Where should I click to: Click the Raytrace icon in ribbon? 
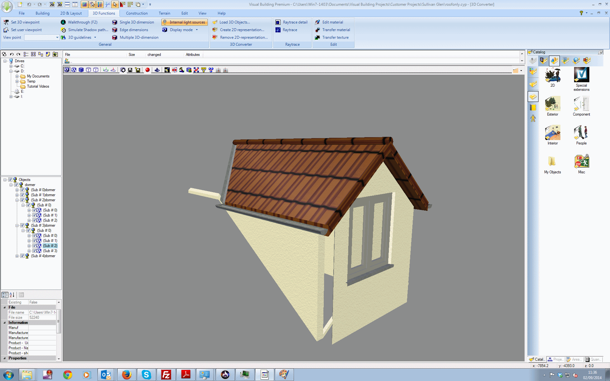click(x=278, y=30)
